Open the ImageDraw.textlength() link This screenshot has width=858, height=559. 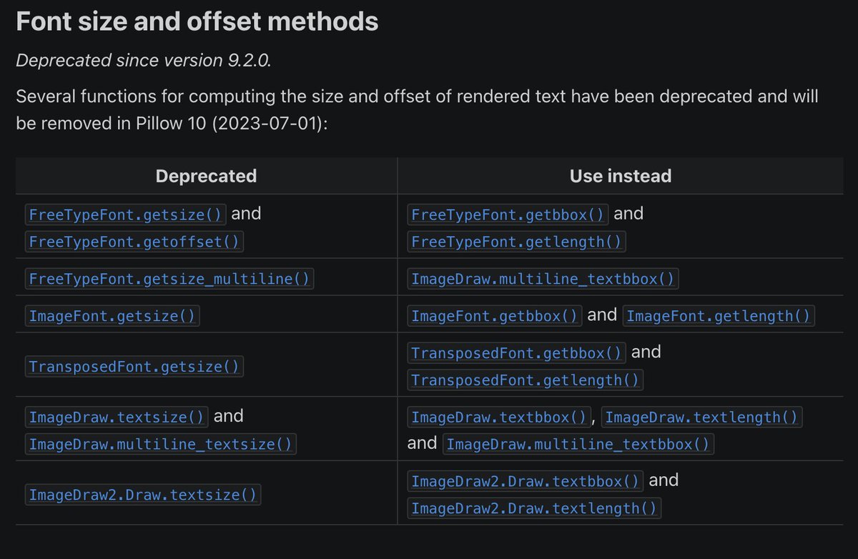click(702, 416)
